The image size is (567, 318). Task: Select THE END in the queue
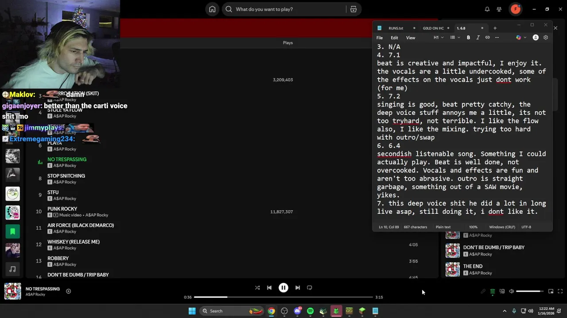473,266
